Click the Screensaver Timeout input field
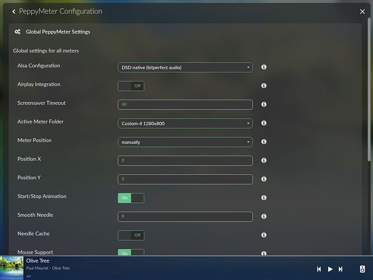Screen dimensions: 373x280 click(185, 105)
